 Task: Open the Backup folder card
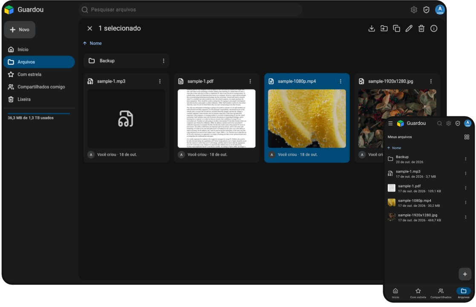click(126, 61)
